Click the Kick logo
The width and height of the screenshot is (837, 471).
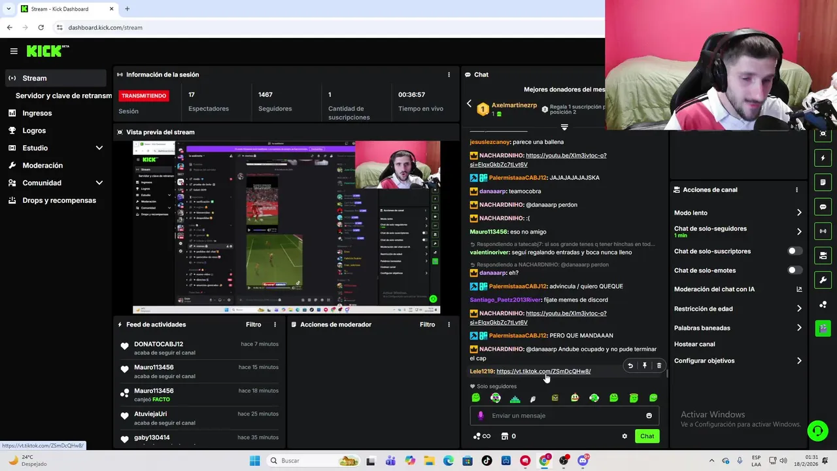[47, 51]
